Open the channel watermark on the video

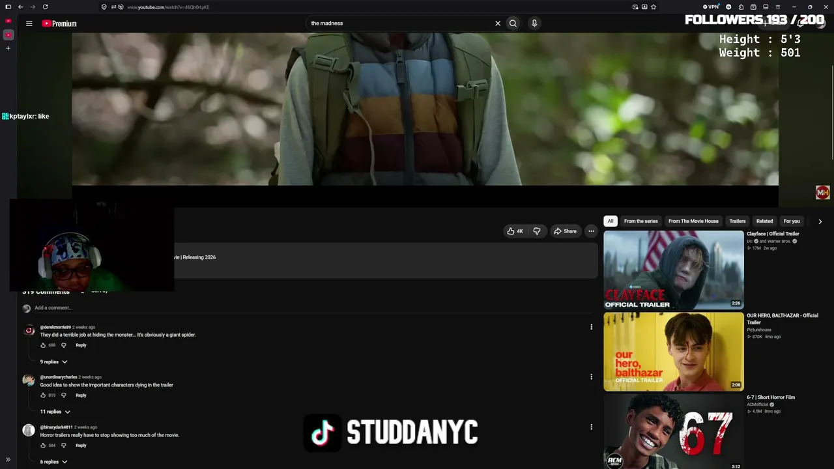point(822,192)
